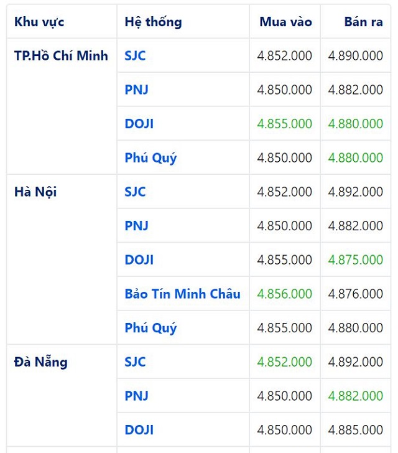The width and height of the screenshot is (398, 453).
Task: Click the PNJ link under Hà Nội
Action: 136,226
